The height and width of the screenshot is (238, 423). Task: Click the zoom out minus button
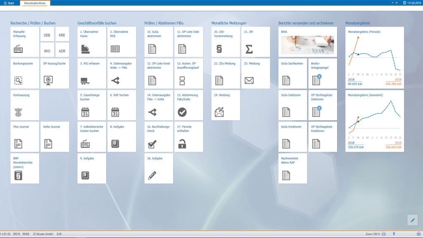pyautogui.click(x=384, y=234)
